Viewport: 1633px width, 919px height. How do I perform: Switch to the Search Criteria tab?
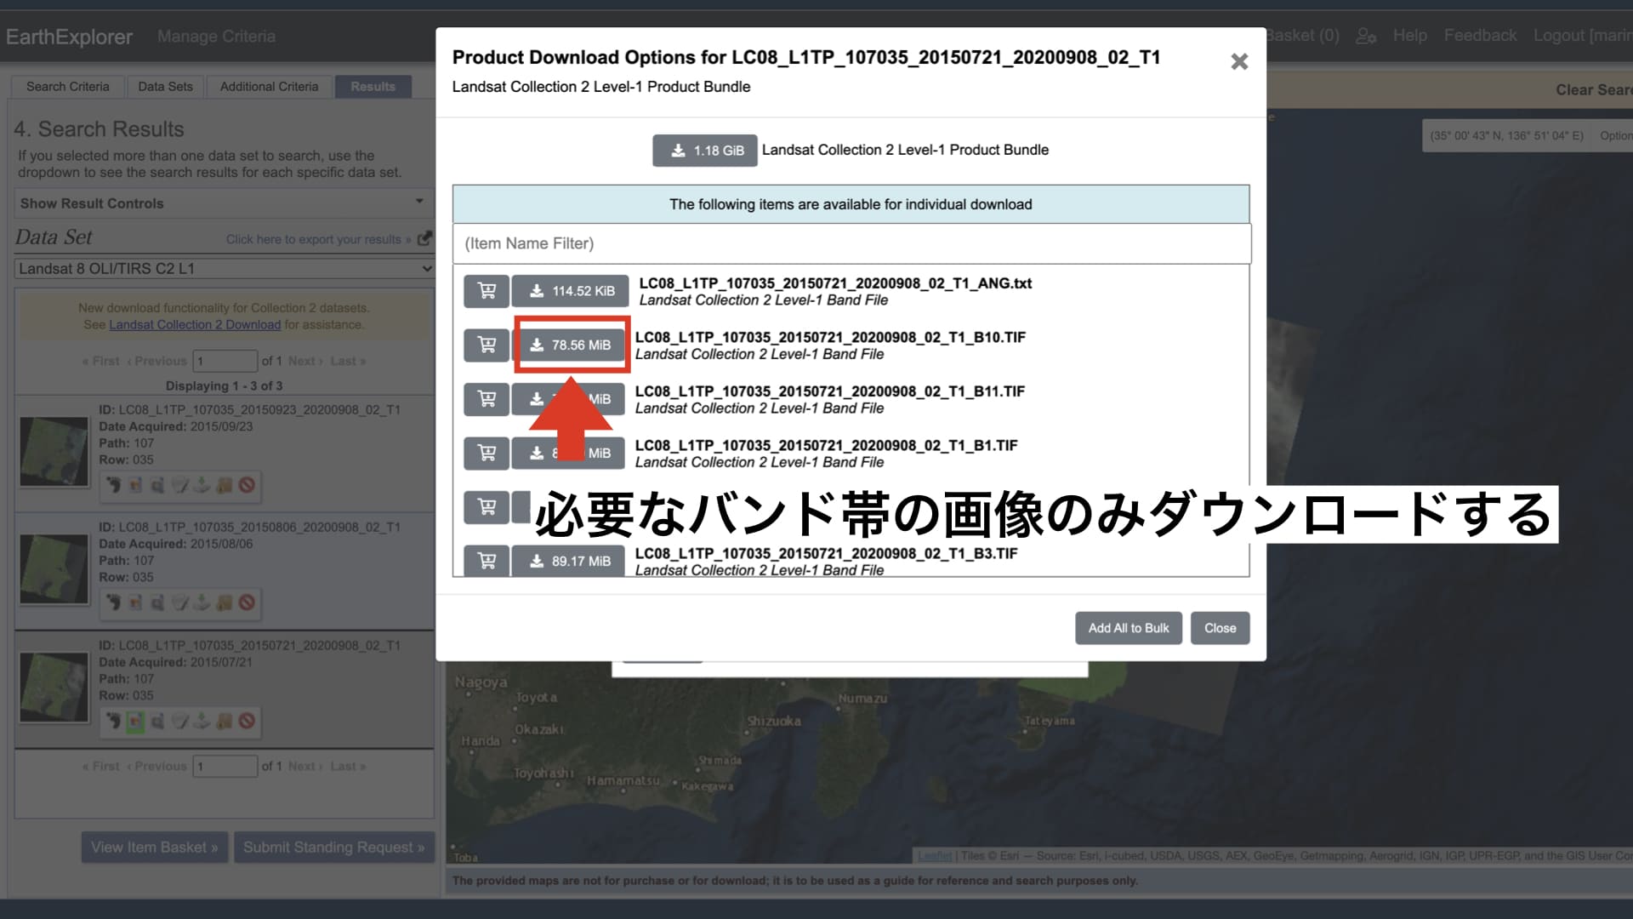coord(67,87)
